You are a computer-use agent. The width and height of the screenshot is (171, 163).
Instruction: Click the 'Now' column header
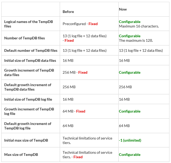pyautogui.click(x=123, y=9)
